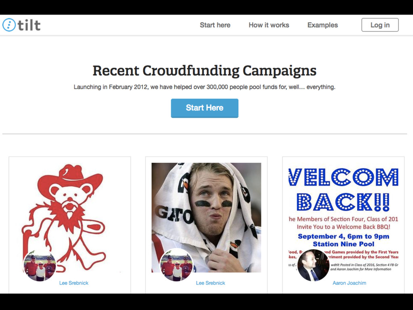The image size is (413, 310).
Task: Click the tilt logo icon
Action: [x=9, y=25]
